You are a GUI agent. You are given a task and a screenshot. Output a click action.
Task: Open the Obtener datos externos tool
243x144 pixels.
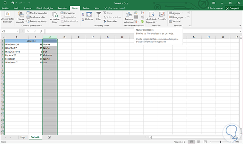(7, 17)
